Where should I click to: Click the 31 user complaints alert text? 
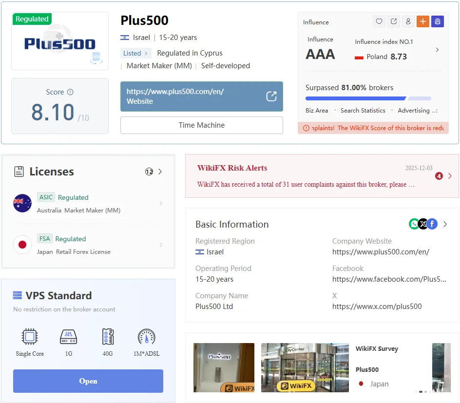coord(306,185)
